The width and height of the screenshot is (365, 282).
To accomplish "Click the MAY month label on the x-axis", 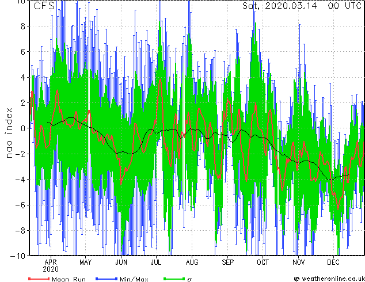I will [x=85, y=262].
